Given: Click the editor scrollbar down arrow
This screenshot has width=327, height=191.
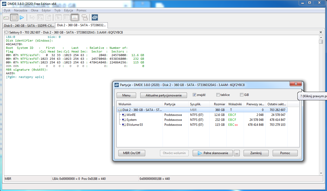Looking at the screenshot, I should (321, 173).
